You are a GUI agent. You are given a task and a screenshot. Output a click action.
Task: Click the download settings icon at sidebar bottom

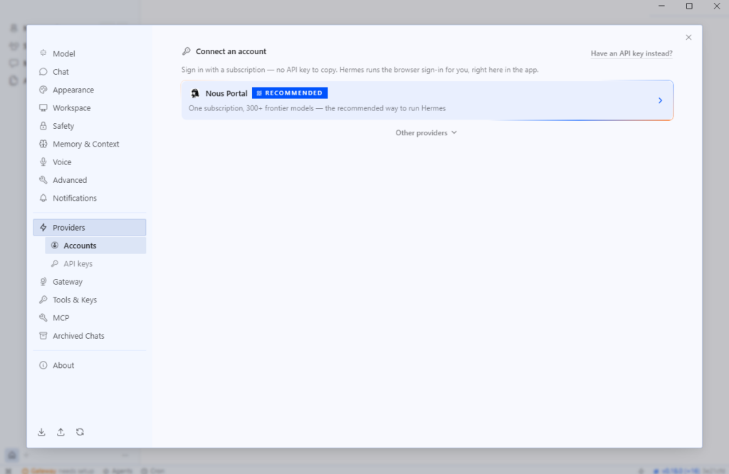pos(41,432)
